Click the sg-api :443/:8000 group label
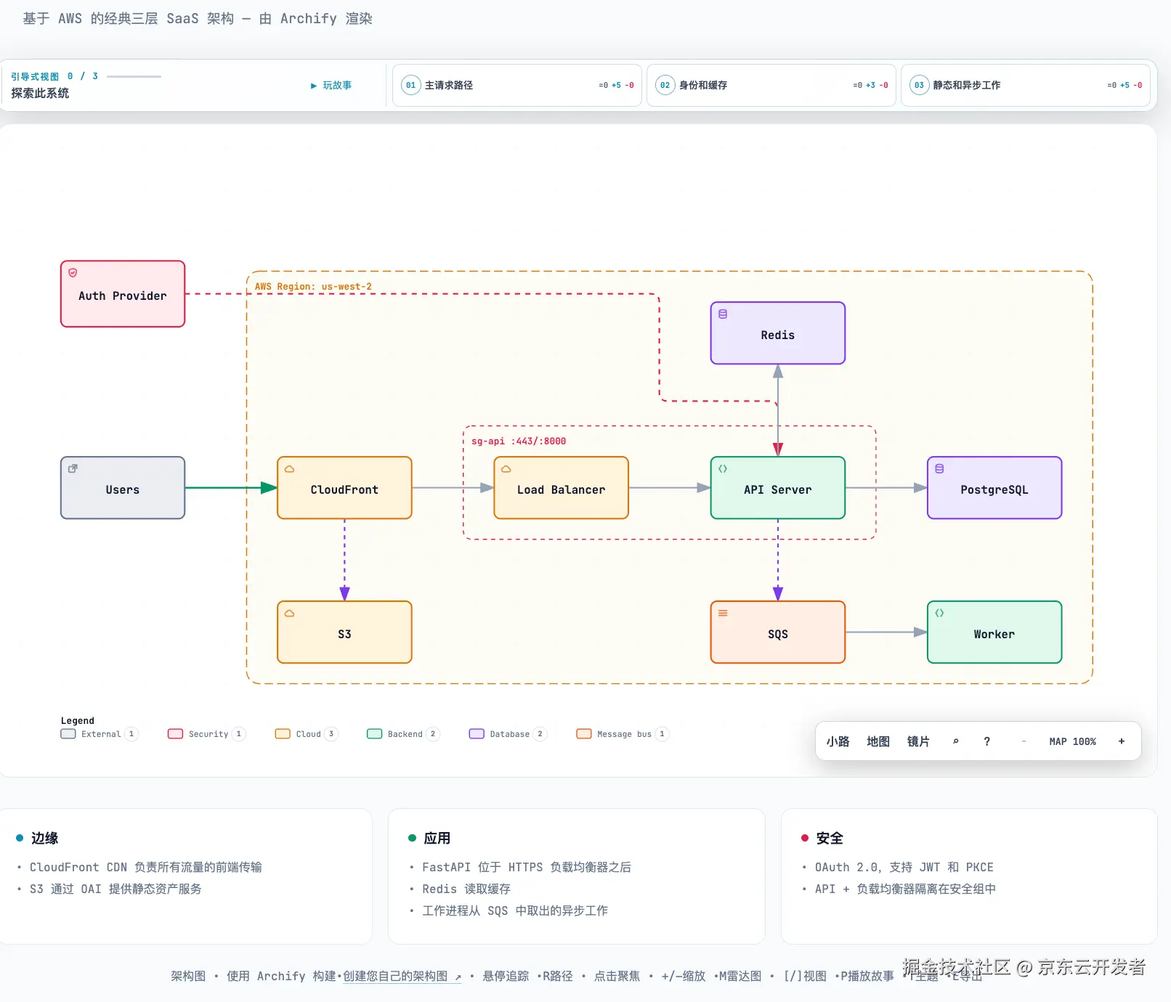1171x1002 pixels. click(x=519, y=441)
